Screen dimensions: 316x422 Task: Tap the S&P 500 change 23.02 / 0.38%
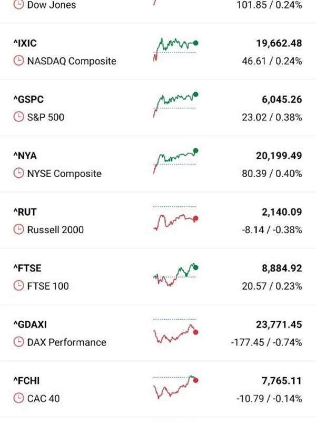point(272,117)
